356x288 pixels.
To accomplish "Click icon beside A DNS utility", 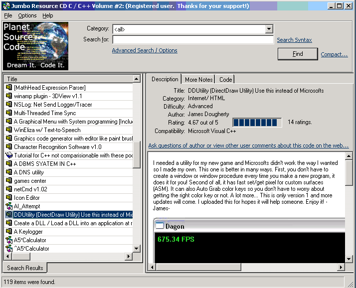I will [9, 172].
